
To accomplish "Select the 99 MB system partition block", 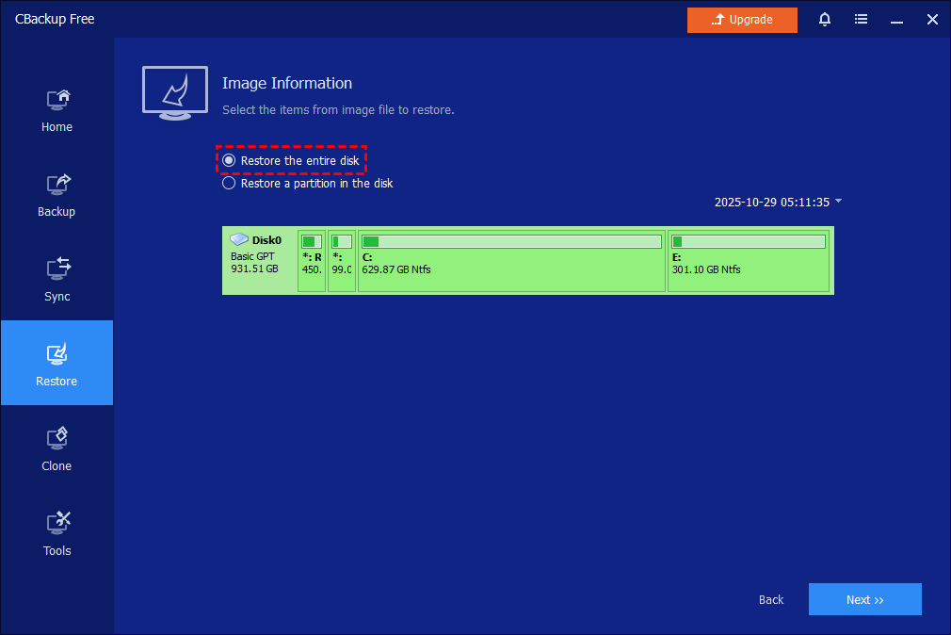I will [x=342, y=260].
